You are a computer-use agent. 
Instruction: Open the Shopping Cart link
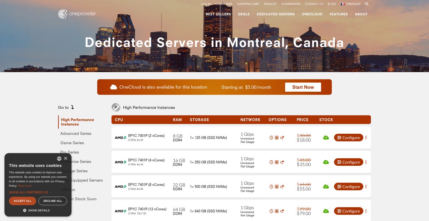pyautogui.click(x=248, y=4)
